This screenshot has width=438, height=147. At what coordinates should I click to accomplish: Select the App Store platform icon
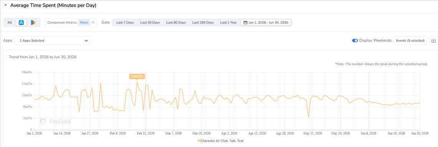point(21,23)
